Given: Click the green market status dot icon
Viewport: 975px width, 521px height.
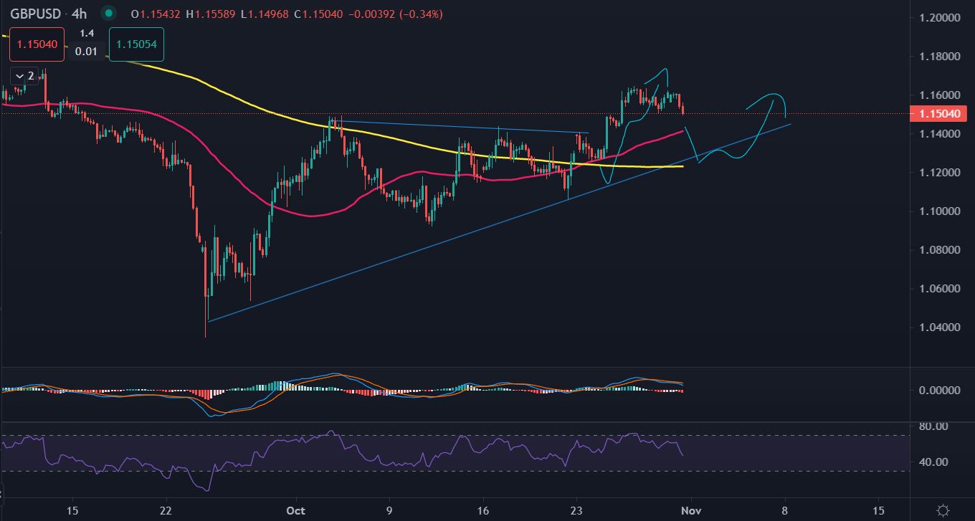Looking at the screenshot, I should tap(108, 13).
